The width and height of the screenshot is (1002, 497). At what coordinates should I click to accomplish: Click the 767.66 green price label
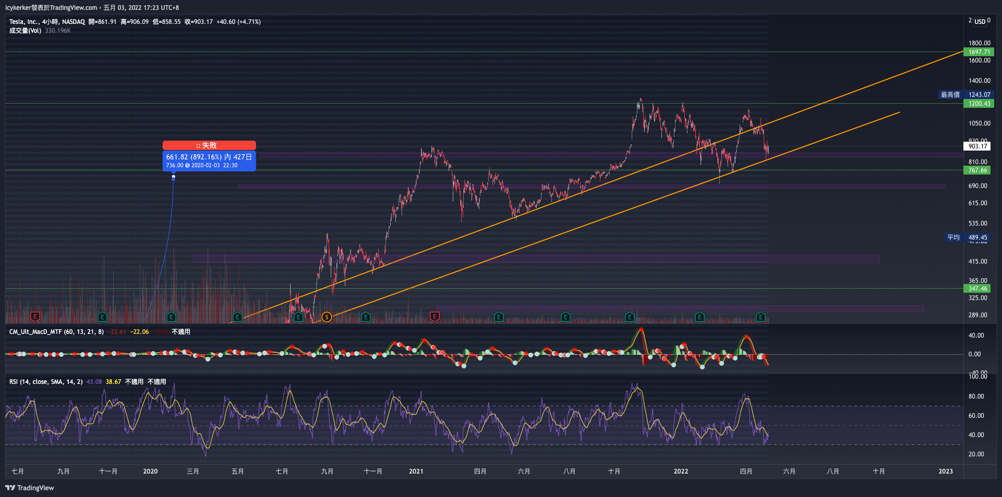point(977,170)
